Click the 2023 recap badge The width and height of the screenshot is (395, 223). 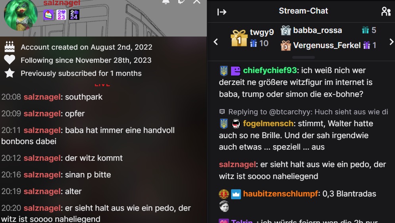coord(61,15)
